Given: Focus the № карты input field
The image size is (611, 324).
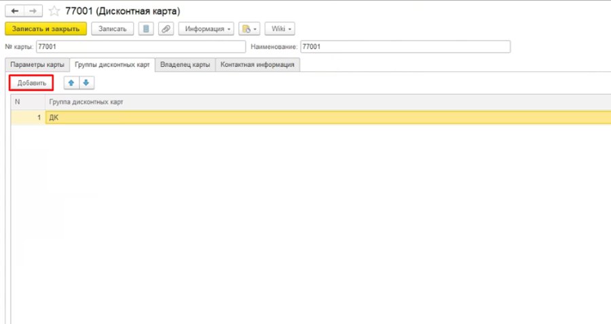Looking at the screenshot, I should tap(141, 47).
